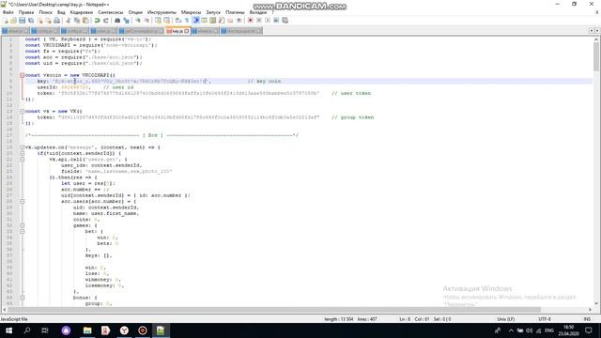This screenshot has height=338, width=601.
Task: Open File Explorer from the taskbar
Action: point(87,330)
